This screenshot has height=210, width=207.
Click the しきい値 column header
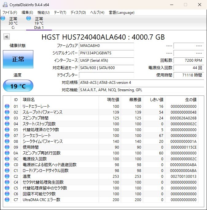click(154, 100)
